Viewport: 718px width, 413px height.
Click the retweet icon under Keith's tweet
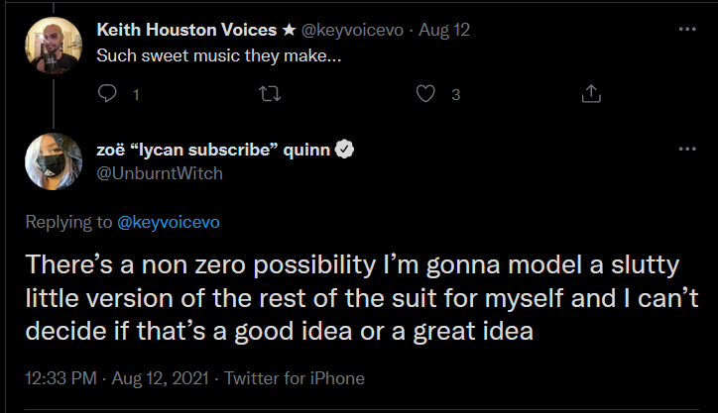click(270, 94)
